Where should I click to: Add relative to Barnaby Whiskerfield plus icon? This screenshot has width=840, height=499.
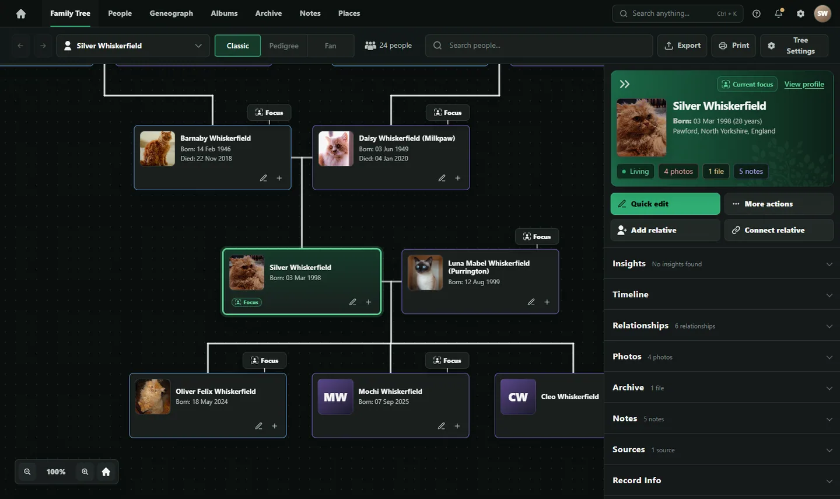pyautogui.click(x=279, y=178)
